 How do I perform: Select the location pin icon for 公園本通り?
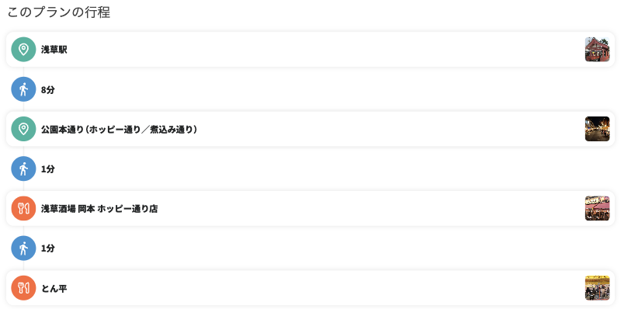click(23, 129)
